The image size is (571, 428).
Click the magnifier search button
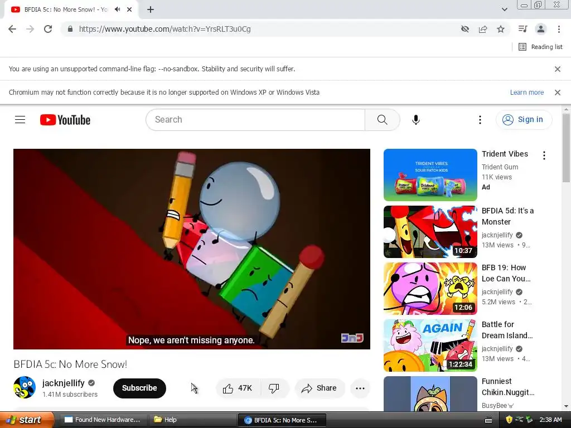(383, 120)
